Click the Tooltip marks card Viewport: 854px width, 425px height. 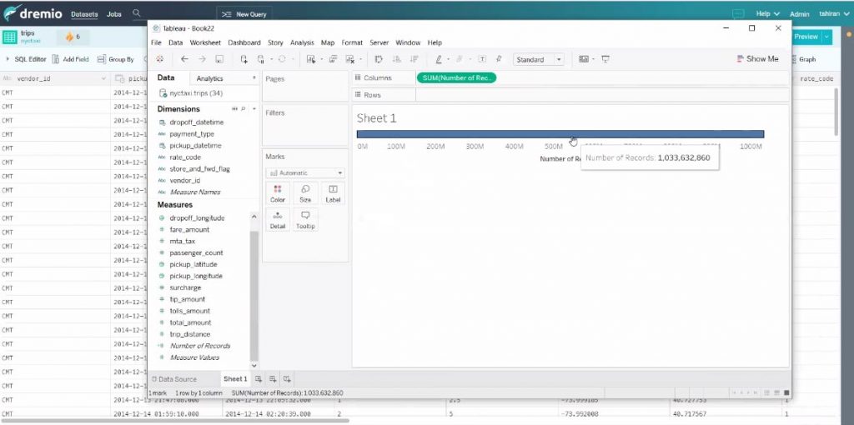(305, 220)
